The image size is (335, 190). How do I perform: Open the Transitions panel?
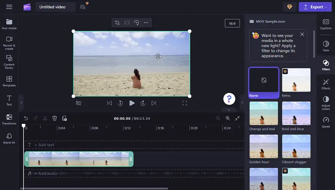(x=9, y=119)
